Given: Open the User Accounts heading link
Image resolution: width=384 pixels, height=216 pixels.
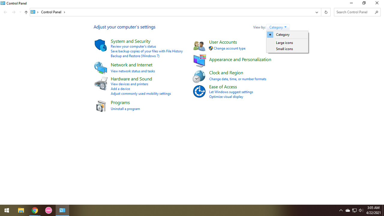Looking at the screenshot, I should click(223, 42).
